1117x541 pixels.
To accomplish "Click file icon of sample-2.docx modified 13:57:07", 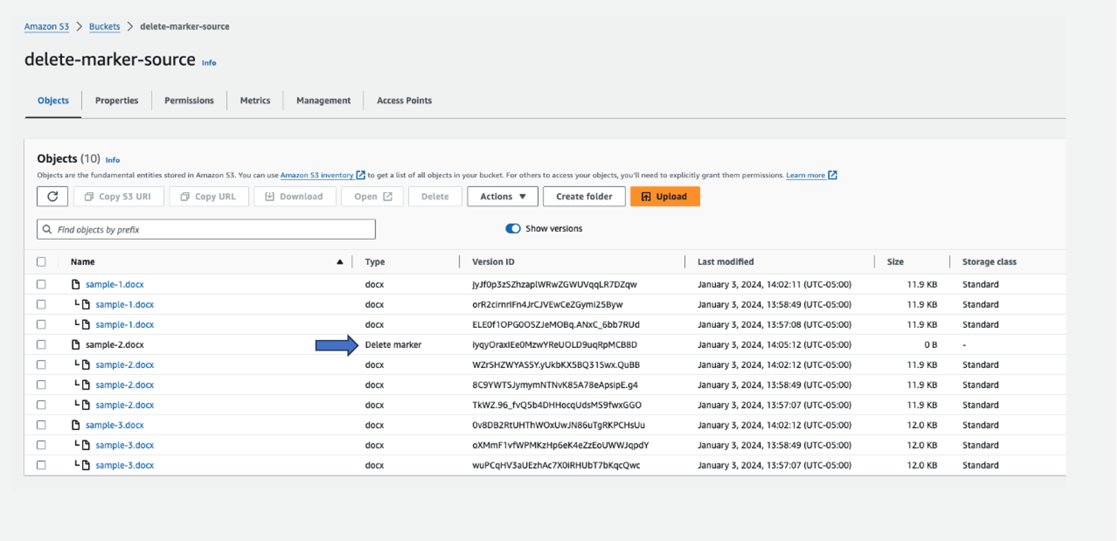I will [x=86, y=405].
